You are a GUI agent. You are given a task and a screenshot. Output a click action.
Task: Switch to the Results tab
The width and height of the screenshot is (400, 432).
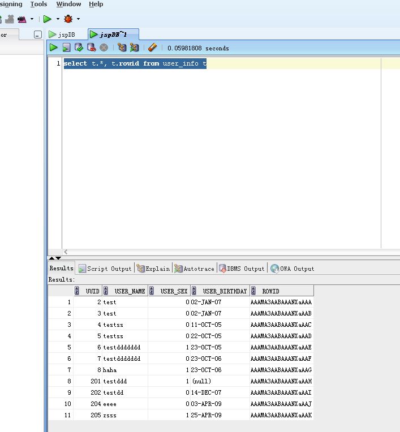[61, 268]
